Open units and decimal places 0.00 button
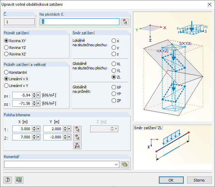Image resolution: width=215 pixels, height=187 pixels. point(19,180)
